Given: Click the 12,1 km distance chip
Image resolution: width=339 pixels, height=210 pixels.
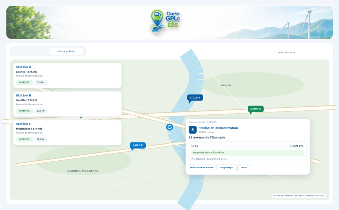Looking at the screenshot, I should pos(41,111).
